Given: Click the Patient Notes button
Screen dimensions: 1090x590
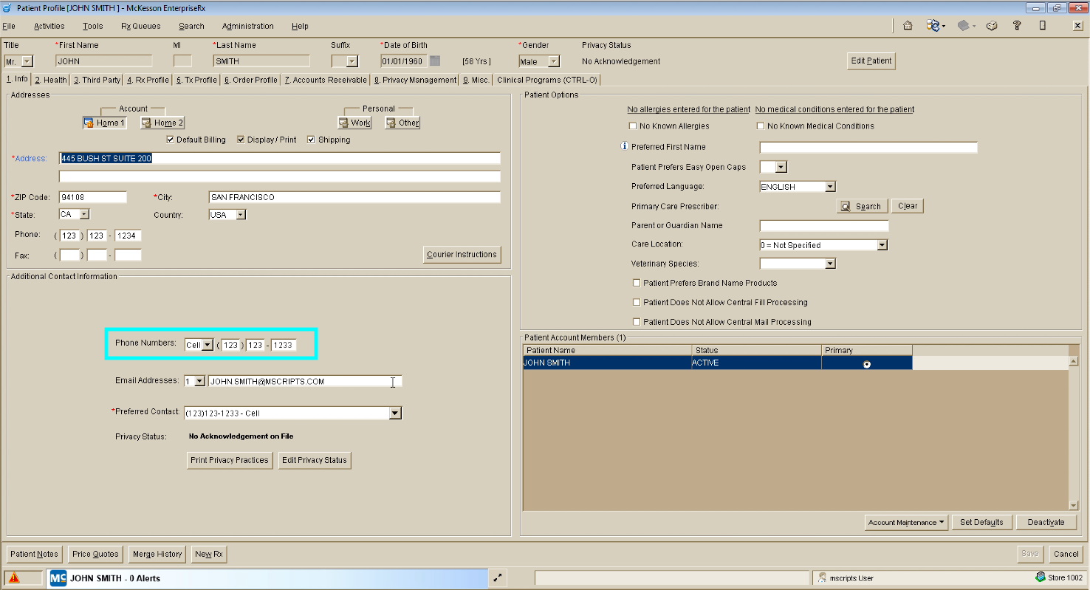Looking at the screenshot, I should [x=34, y=554].
